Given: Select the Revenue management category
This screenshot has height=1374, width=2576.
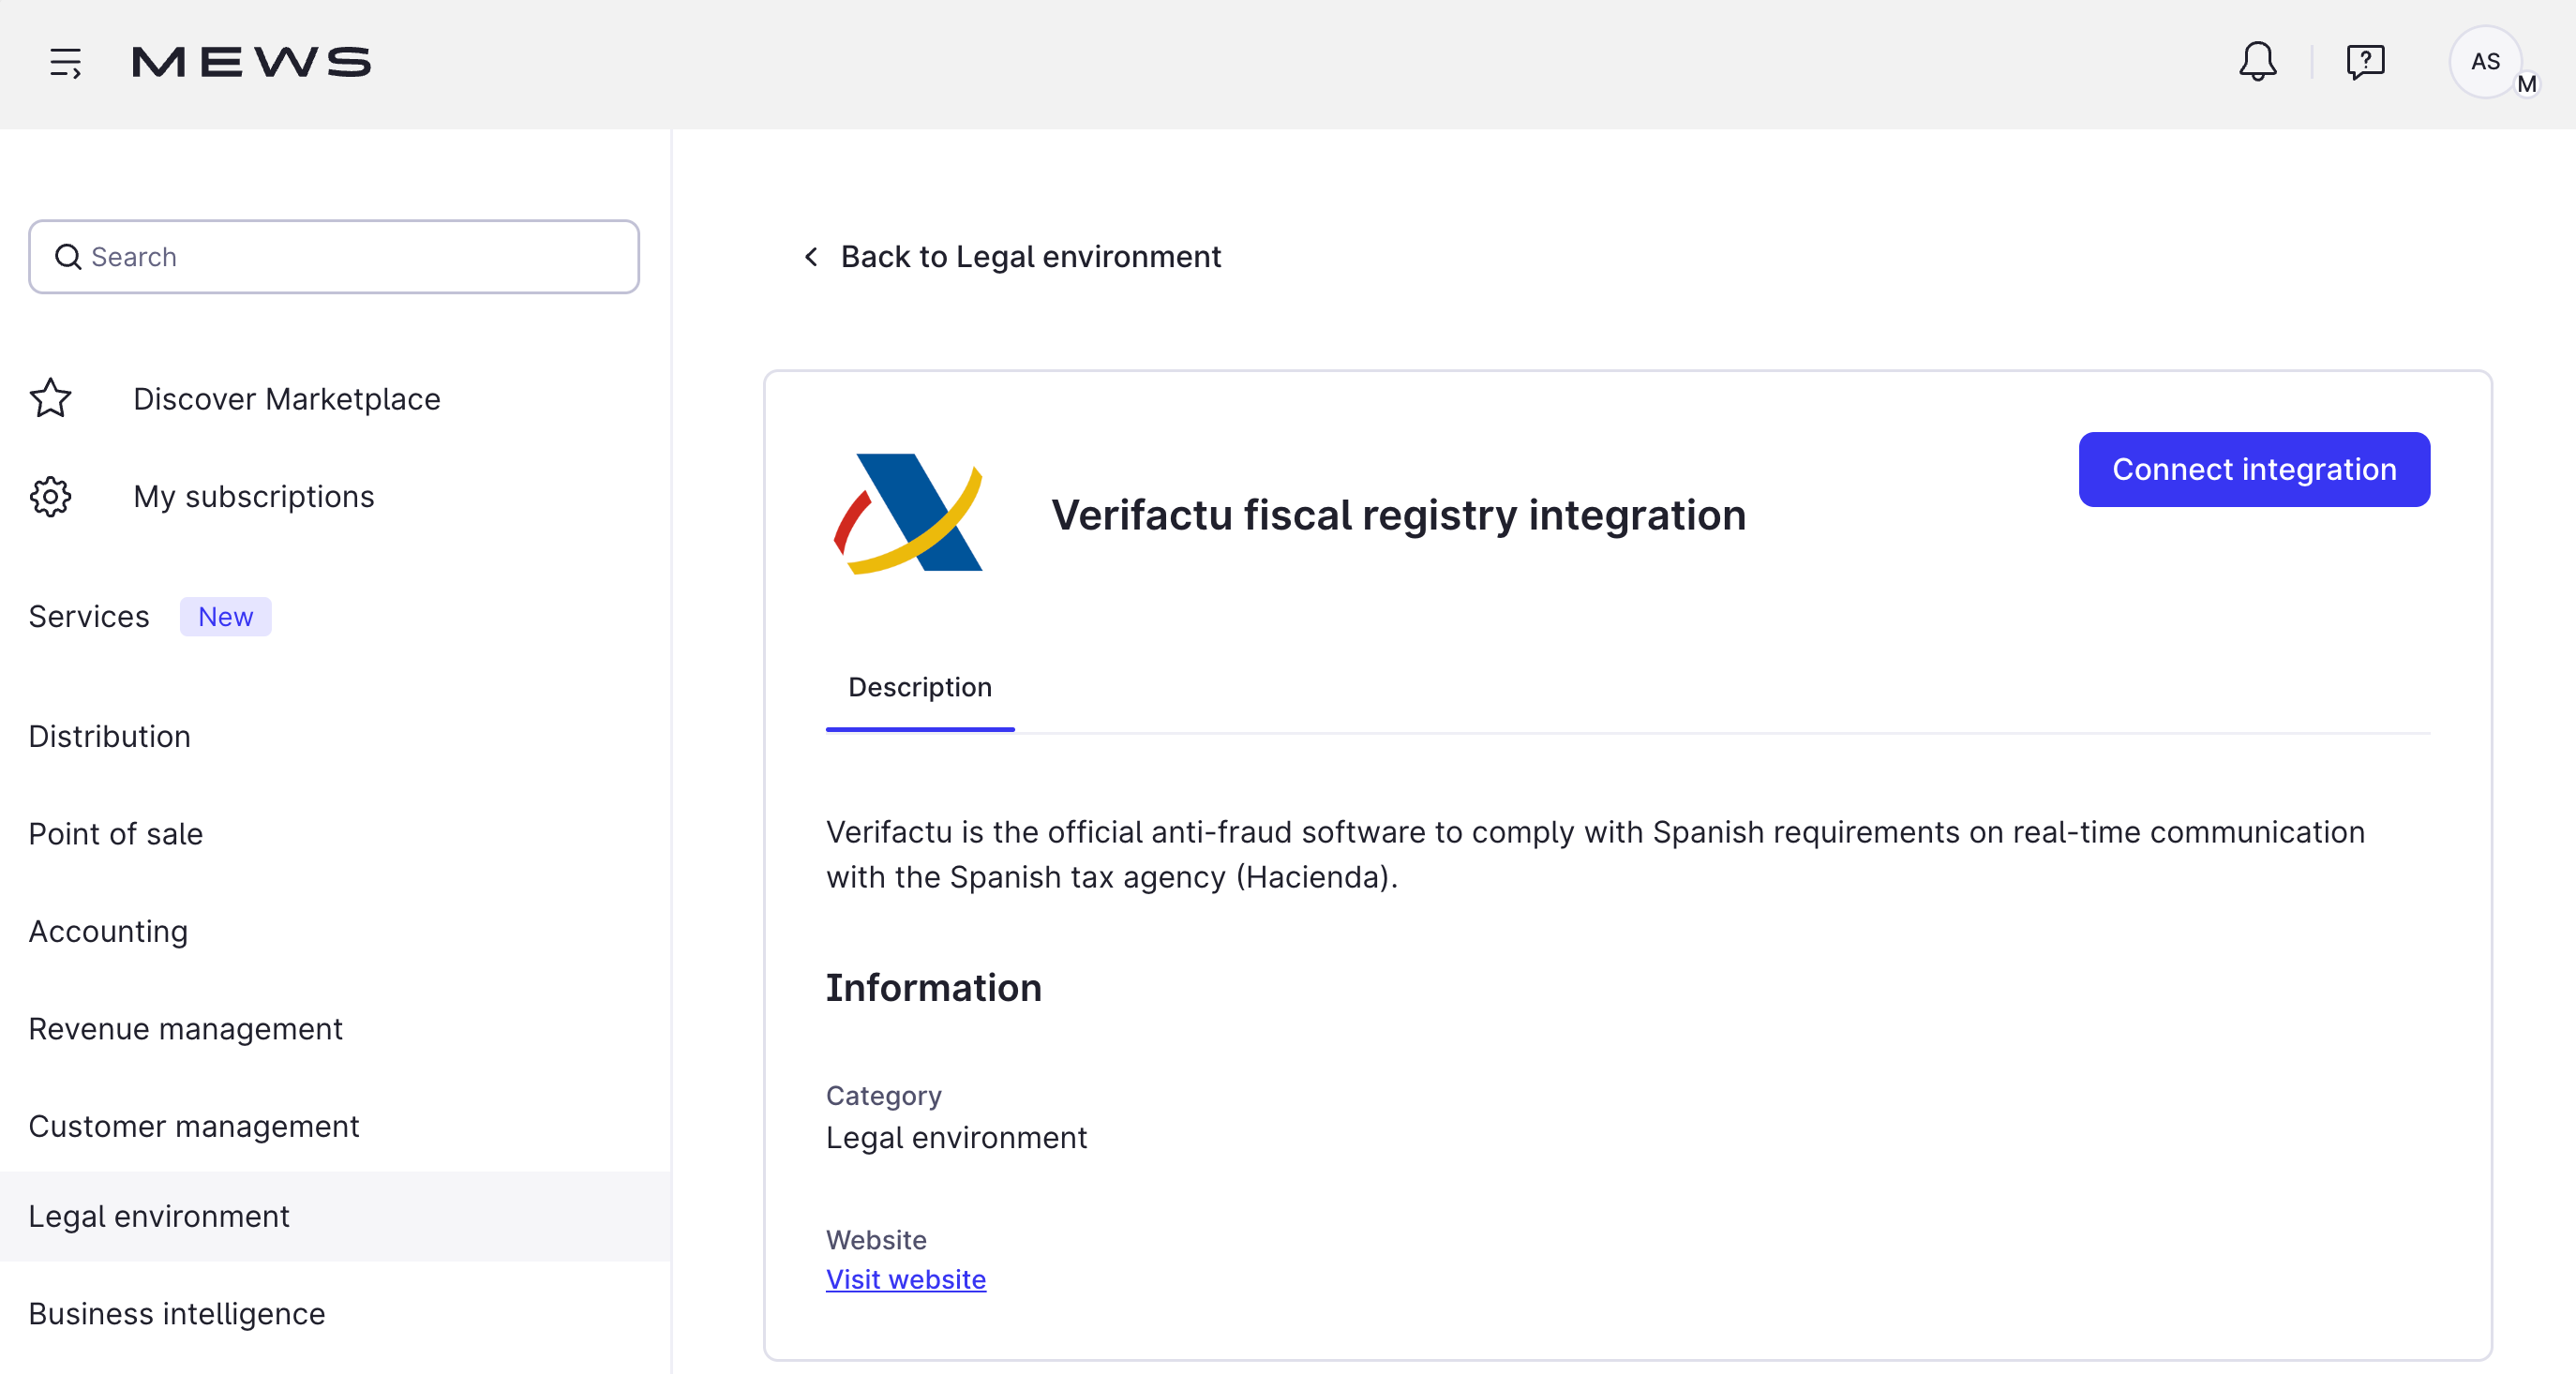Looking at the screenshot, I should click(185, 1028).
